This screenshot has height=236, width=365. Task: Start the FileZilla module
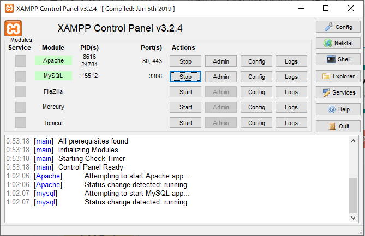[186, 92]
